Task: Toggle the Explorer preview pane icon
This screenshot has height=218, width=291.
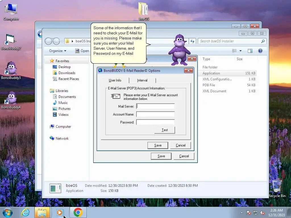Action: (x=250, y=51)
